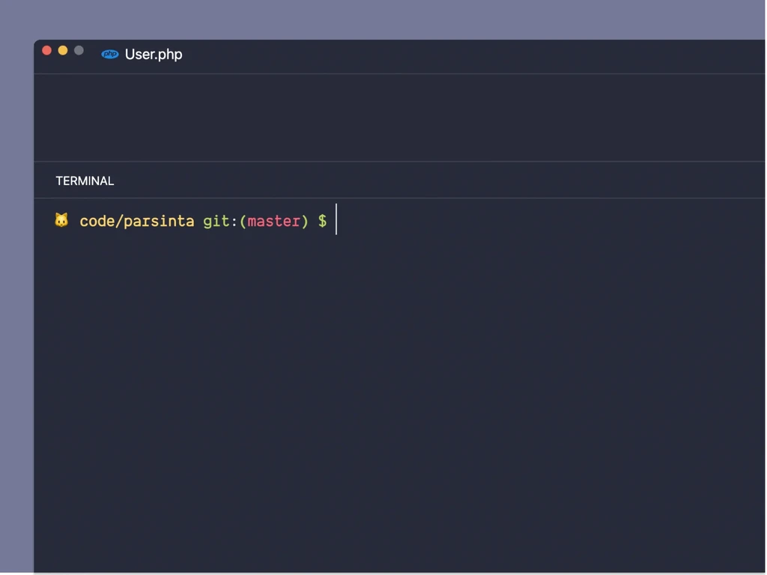Click the gray disabled zoom button
This screenshot has height=575, width=767.
[x=79, y=50]
